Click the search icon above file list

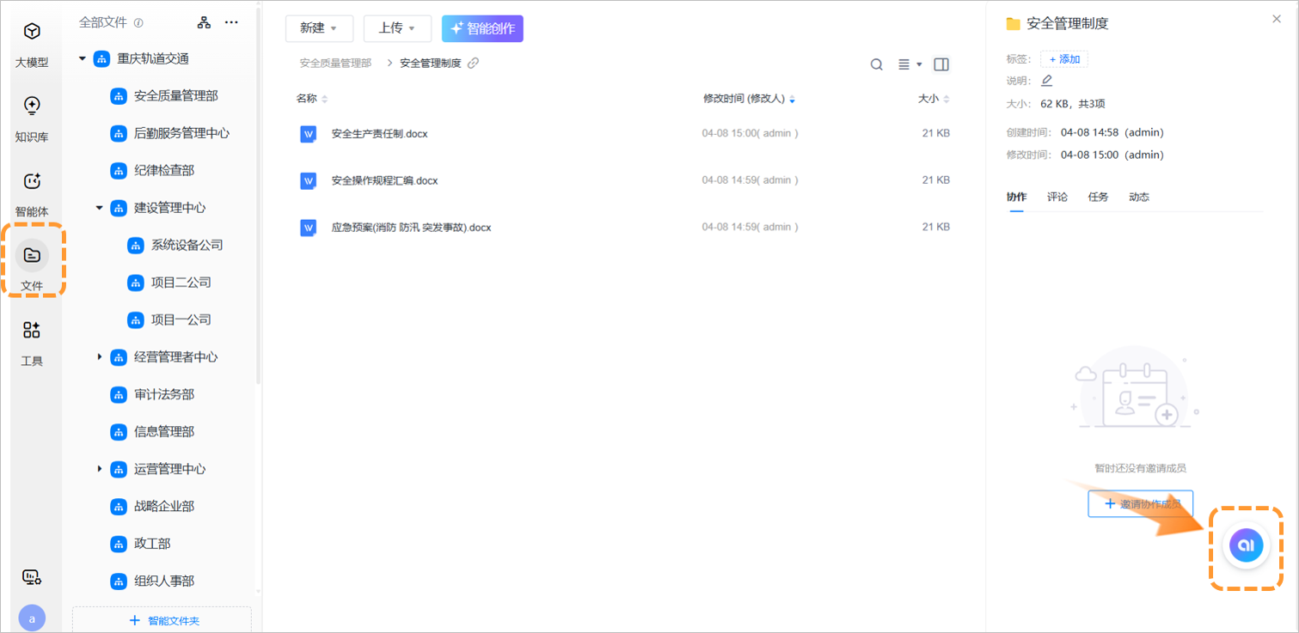(x=876, y=64)
